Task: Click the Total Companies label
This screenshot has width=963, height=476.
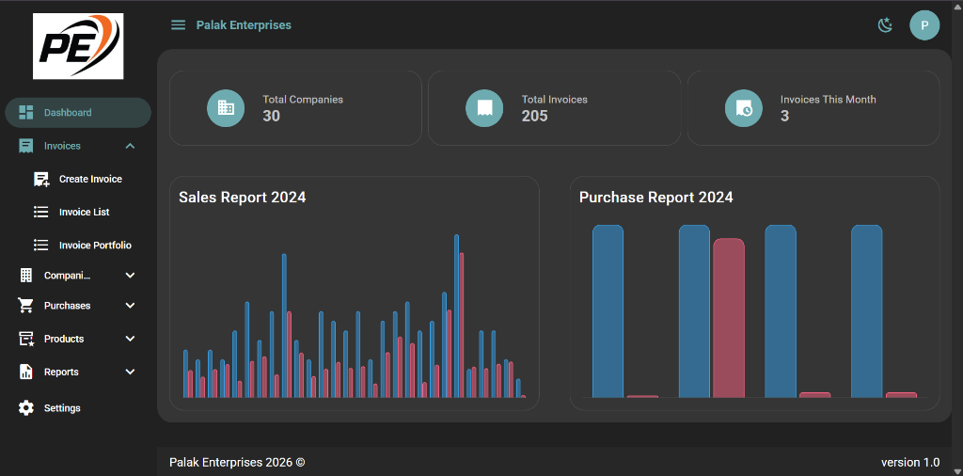Action: [303, 99]
